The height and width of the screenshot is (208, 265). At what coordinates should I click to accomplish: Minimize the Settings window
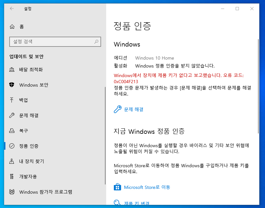223,9
